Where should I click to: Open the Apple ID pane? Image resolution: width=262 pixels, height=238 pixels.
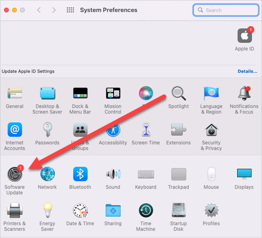pos(245,36)
